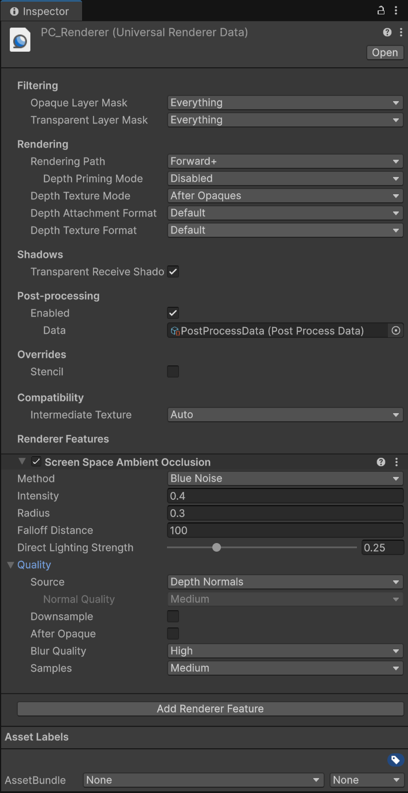Select the Inspector tab
This screenshot has height=793, width=408.
coord(40,11)
